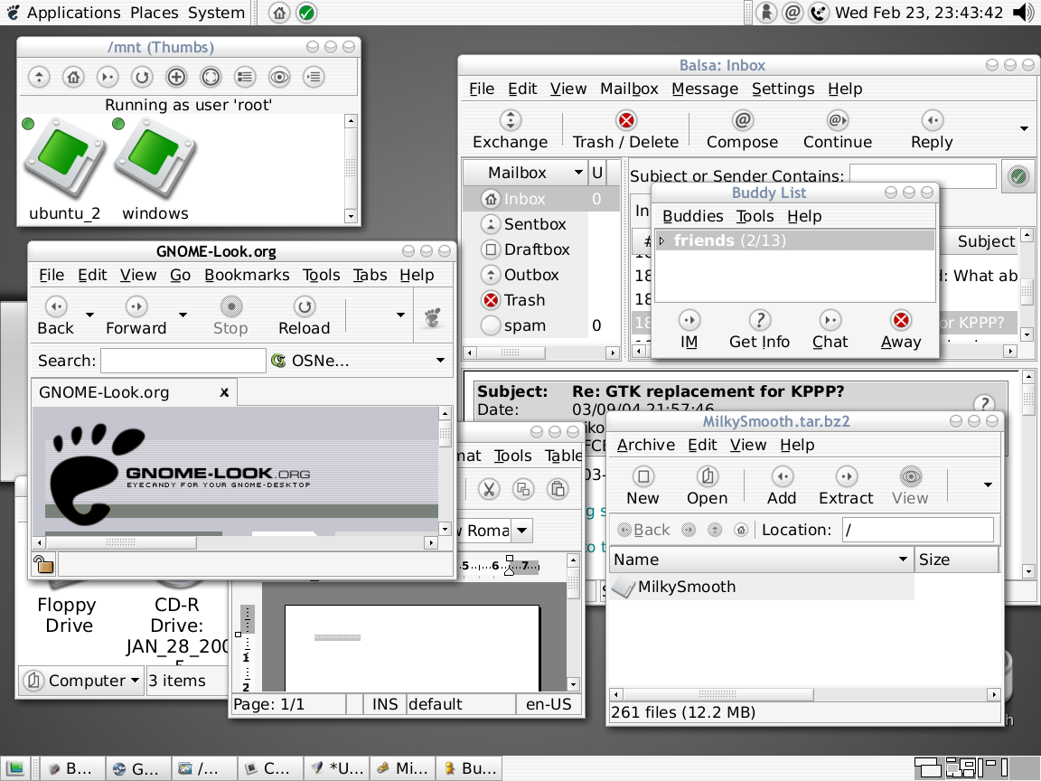Open Forward history dropdown arrow in browser
This screenshot has width=1041, height=781.
[x=183, y=315]
